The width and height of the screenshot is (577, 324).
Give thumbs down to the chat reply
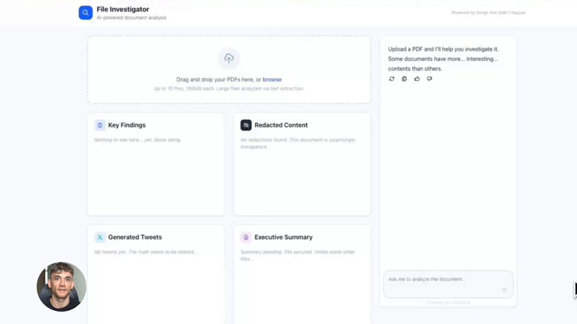click(x=429, y=79)
